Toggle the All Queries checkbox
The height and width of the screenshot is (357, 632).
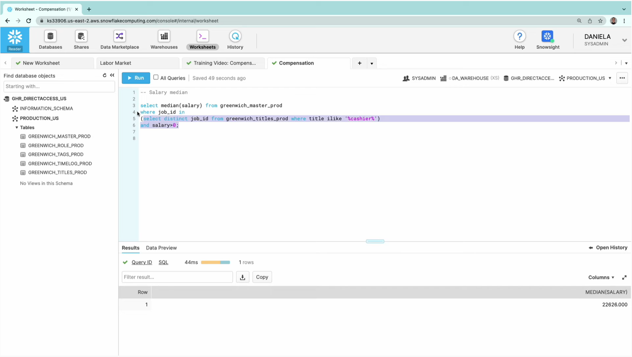156,77
